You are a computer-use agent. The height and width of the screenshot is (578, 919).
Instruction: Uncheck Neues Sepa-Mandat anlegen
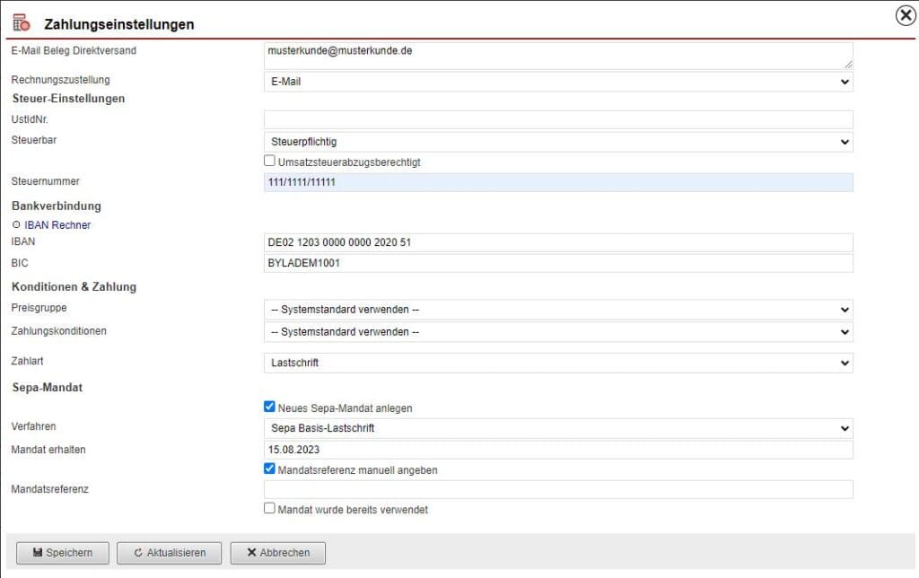click(269, 406)
